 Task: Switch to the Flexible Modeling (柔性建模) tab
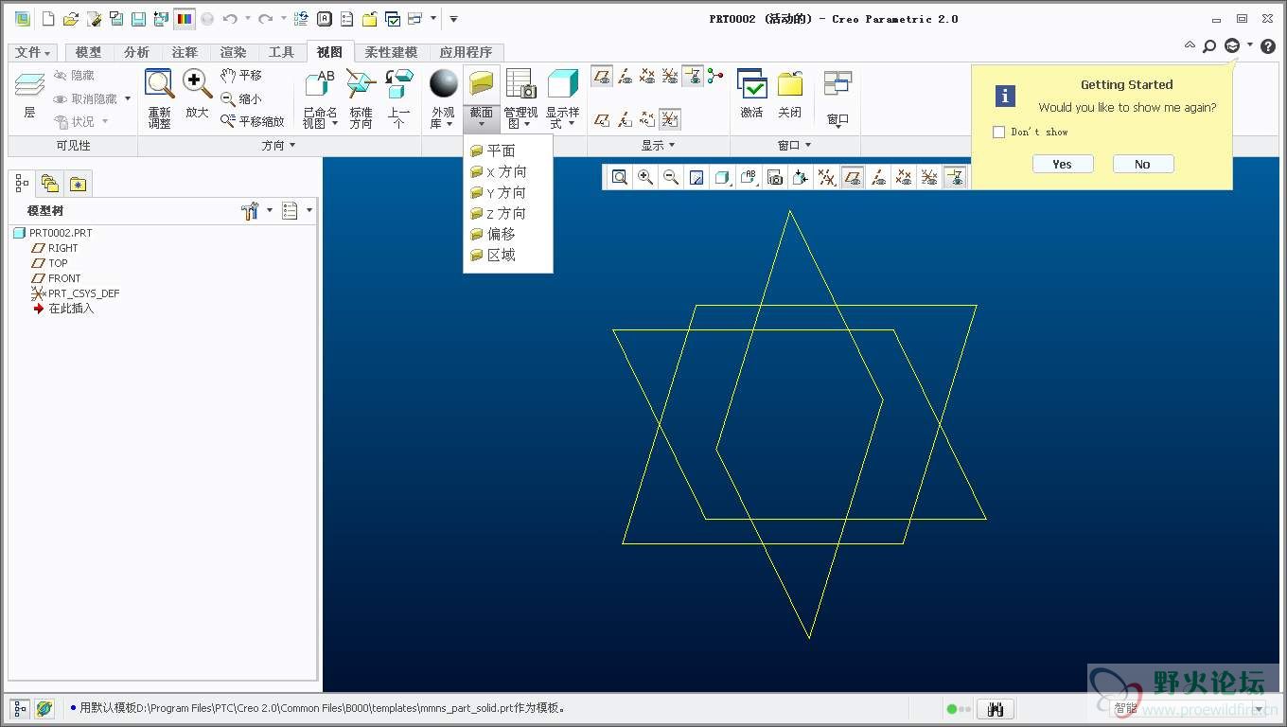click(x=391, y=52)
